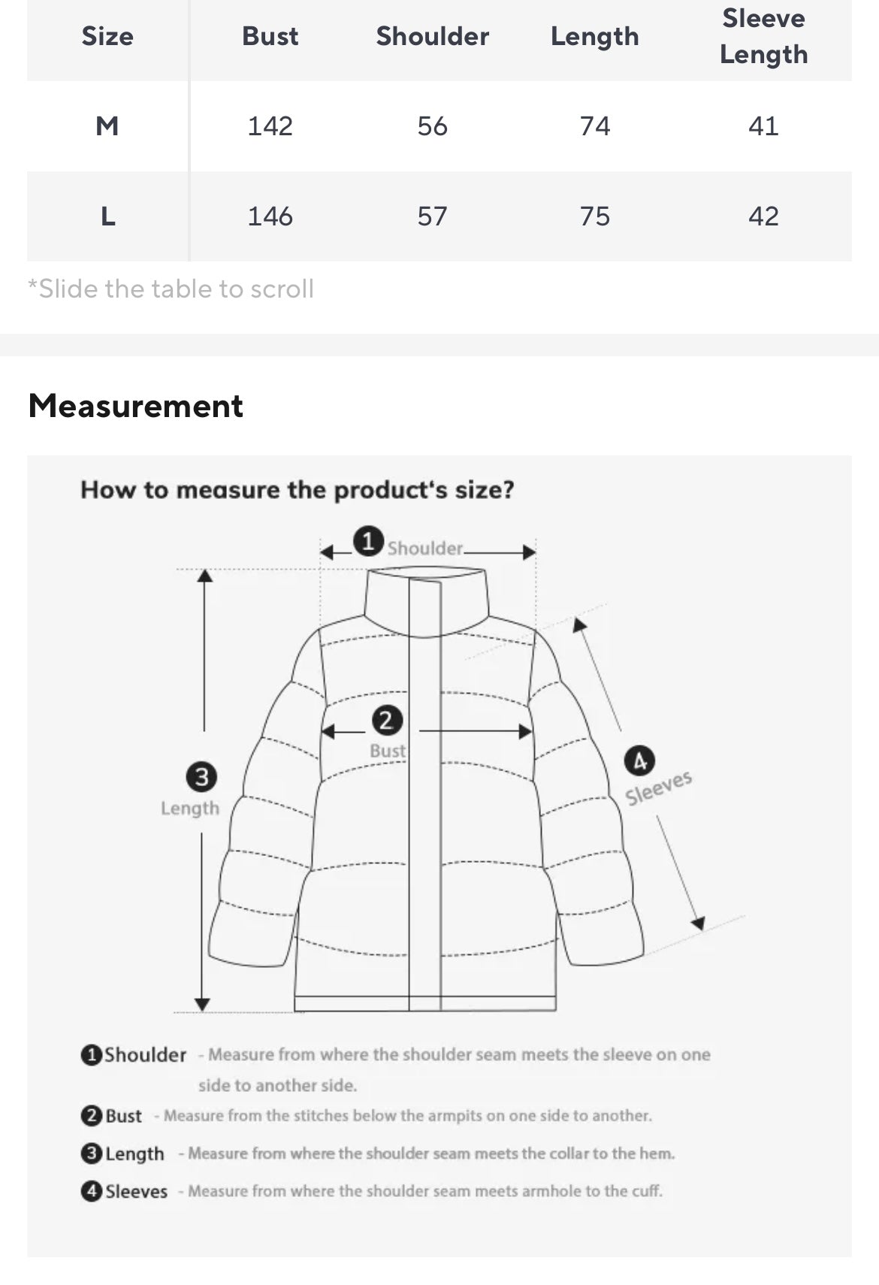The height and width of the screenshot is (1285, 879).
Task: Click the Length legend bullet number 3
Action: pos(91,1153)
